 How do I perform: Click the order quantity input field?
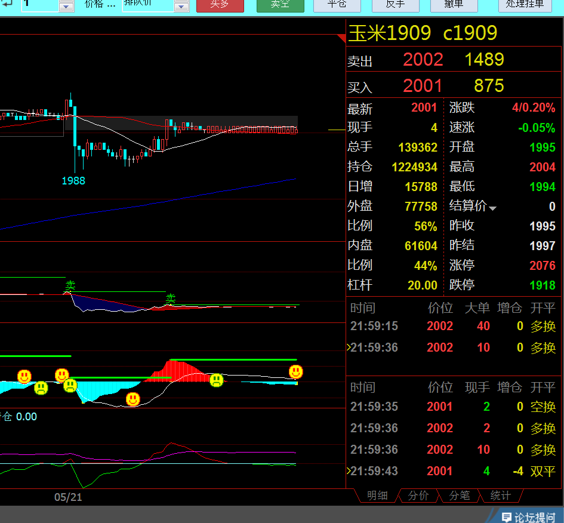pos(40,5)
